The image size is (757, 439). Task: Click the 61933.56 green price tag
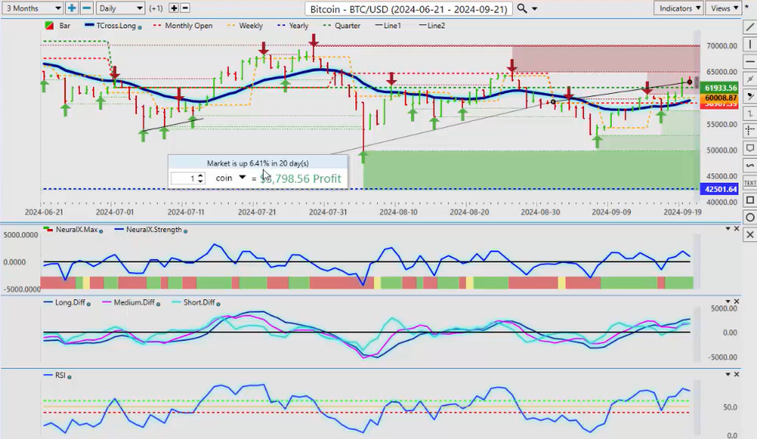point(721,88)
